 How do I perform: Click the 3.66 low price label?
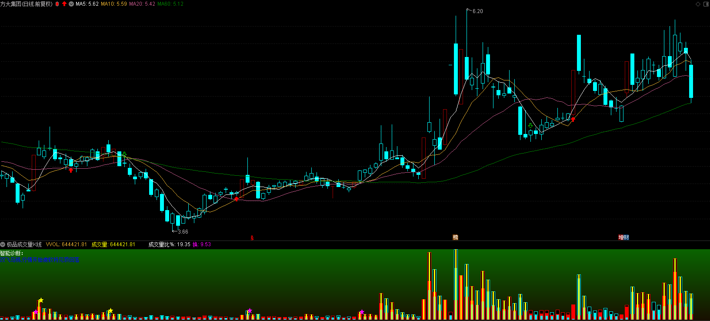(183, 232)
